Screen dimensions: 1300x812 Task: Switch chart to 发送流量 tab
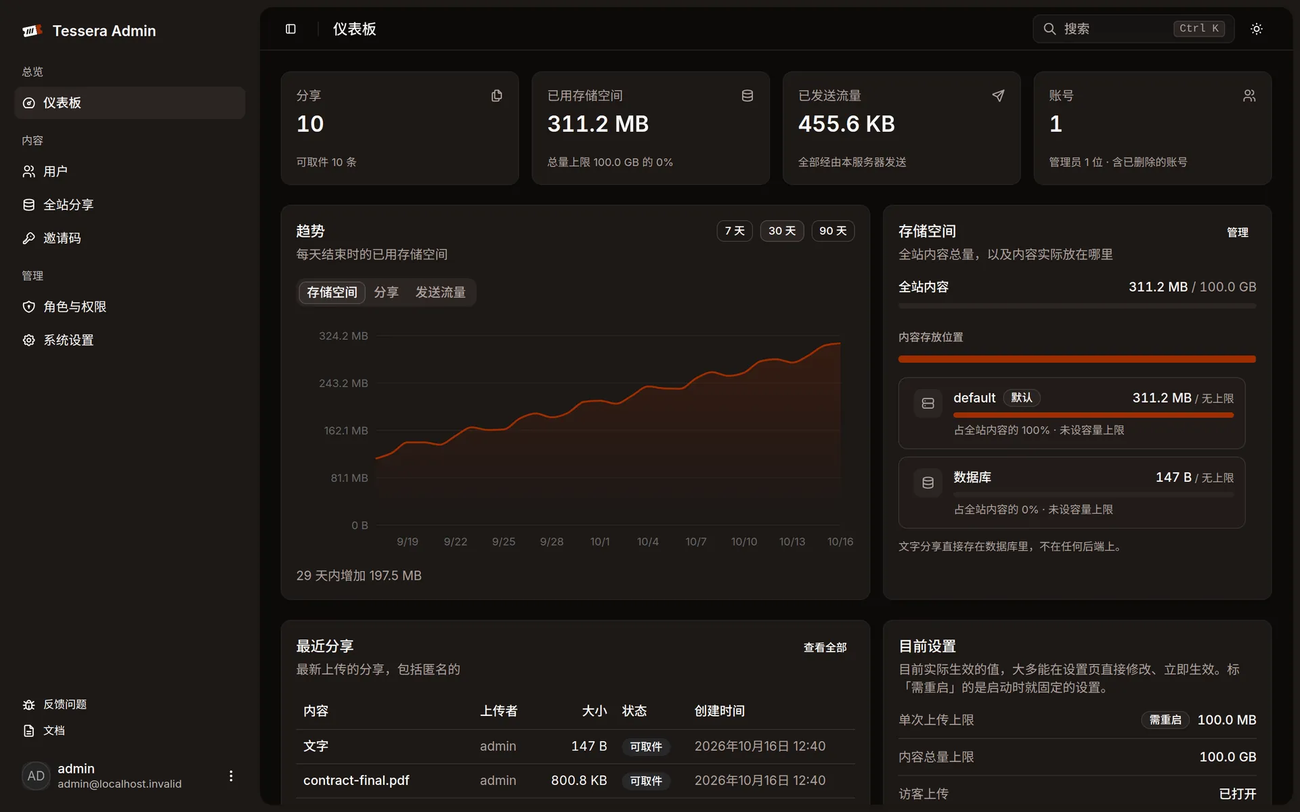coord(440,292)
